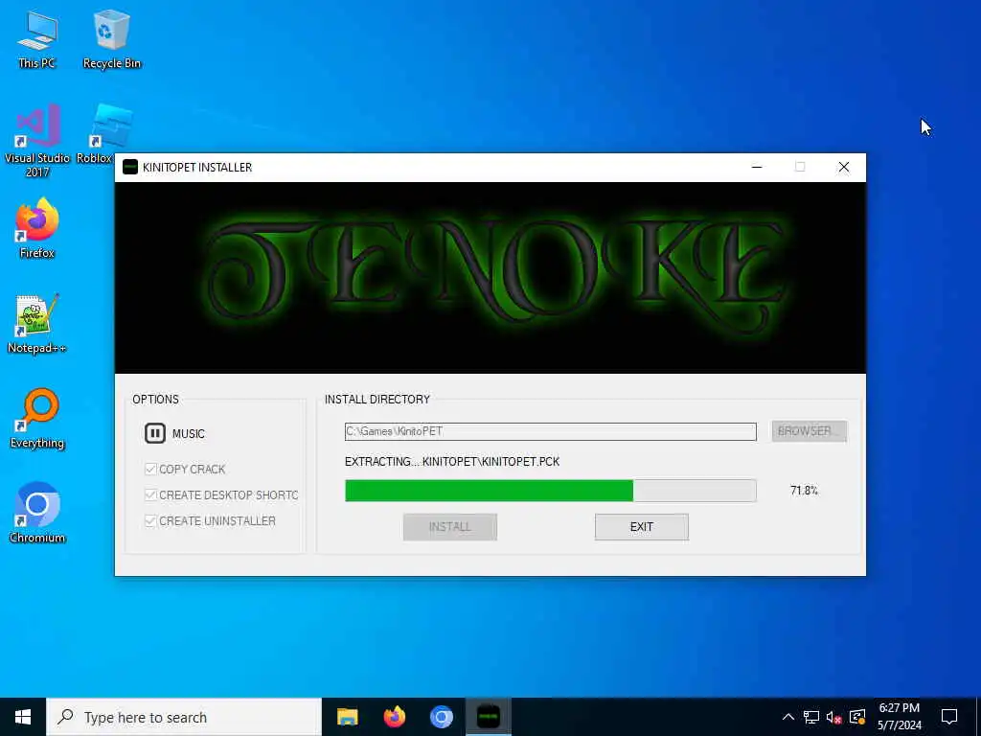Click the muted volume tray icon
981x736 pixels.
(x=834, y=717)
